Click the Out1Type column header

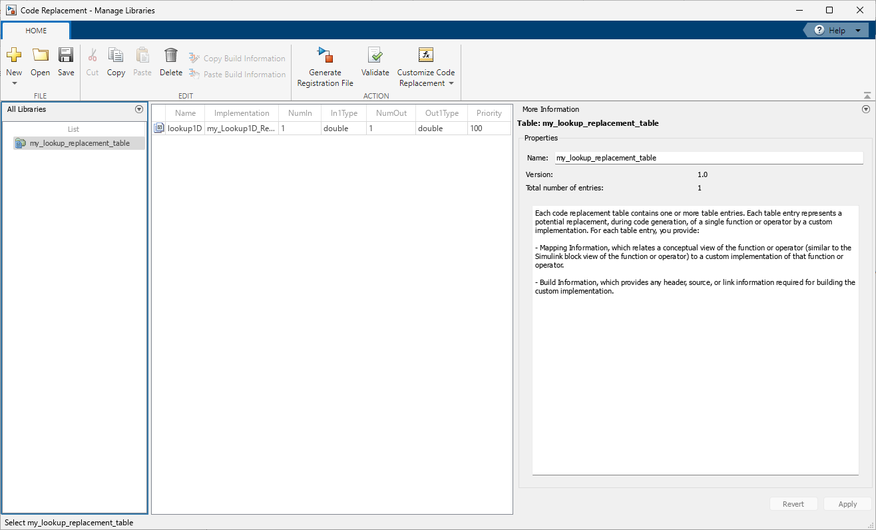[x=442, y=113]
